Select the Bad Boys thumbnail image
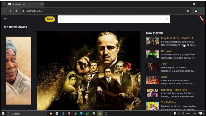Screen dimensions: 206x116 (153, 93)
